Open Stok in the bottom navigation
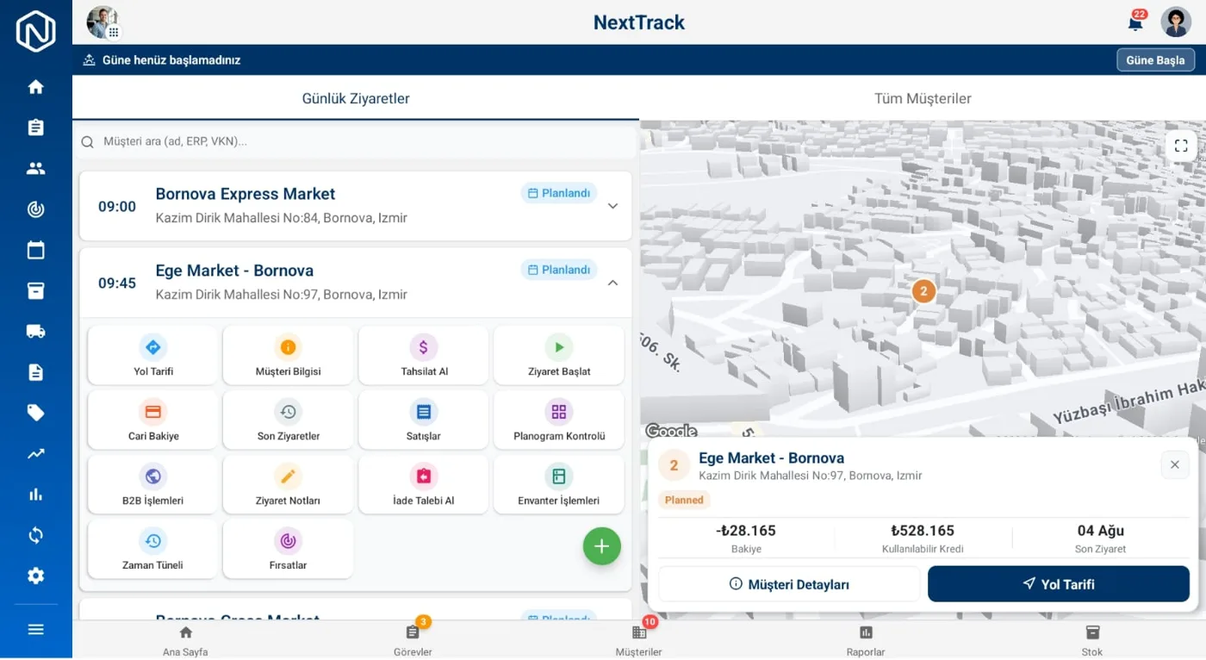 click(1092, 641)
